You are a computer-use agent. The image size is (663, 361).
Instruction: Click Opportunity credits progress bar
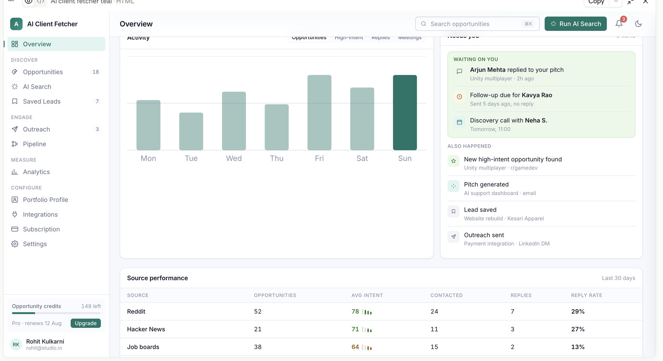56,313
